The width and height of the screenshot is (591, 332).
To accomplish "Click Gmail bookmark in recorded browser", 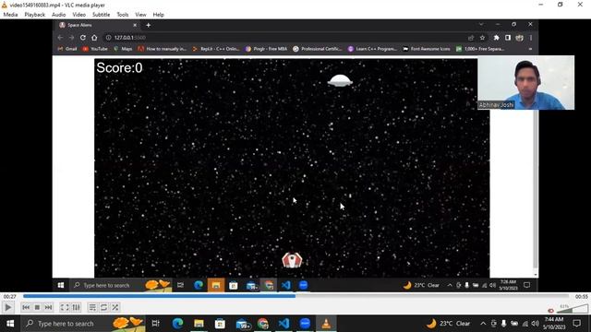I will [x=67, y=49].
